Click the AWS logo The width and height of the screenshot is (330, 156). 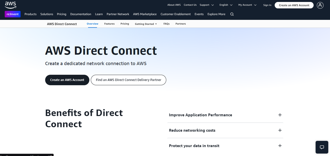[10, 5]
